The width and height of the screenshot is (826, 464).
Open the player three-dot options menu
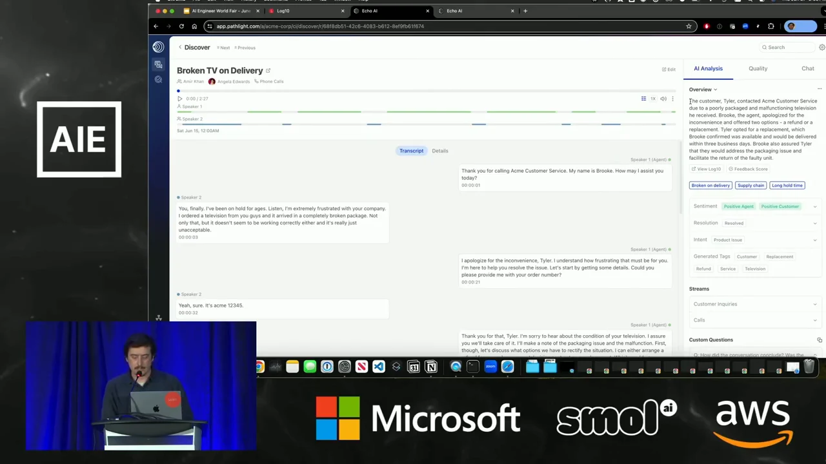[672, 99]
